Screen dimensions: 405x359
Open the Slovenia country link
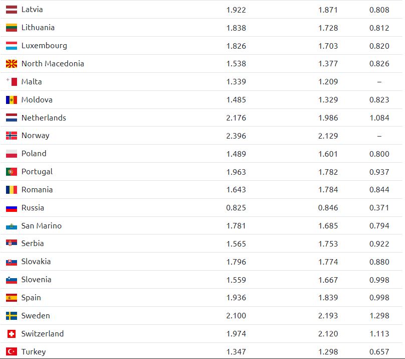pos(36,280)
